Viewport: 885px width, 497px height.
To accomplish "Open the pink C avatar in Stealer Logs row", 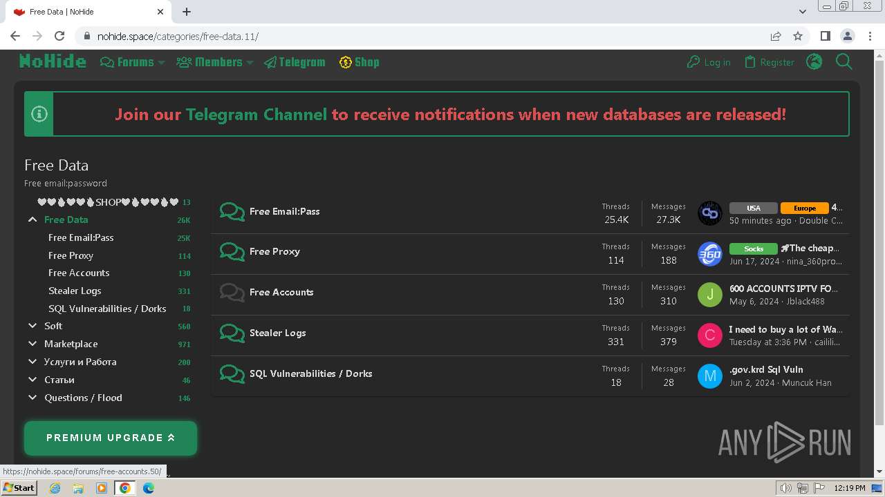I will [710, 335].
